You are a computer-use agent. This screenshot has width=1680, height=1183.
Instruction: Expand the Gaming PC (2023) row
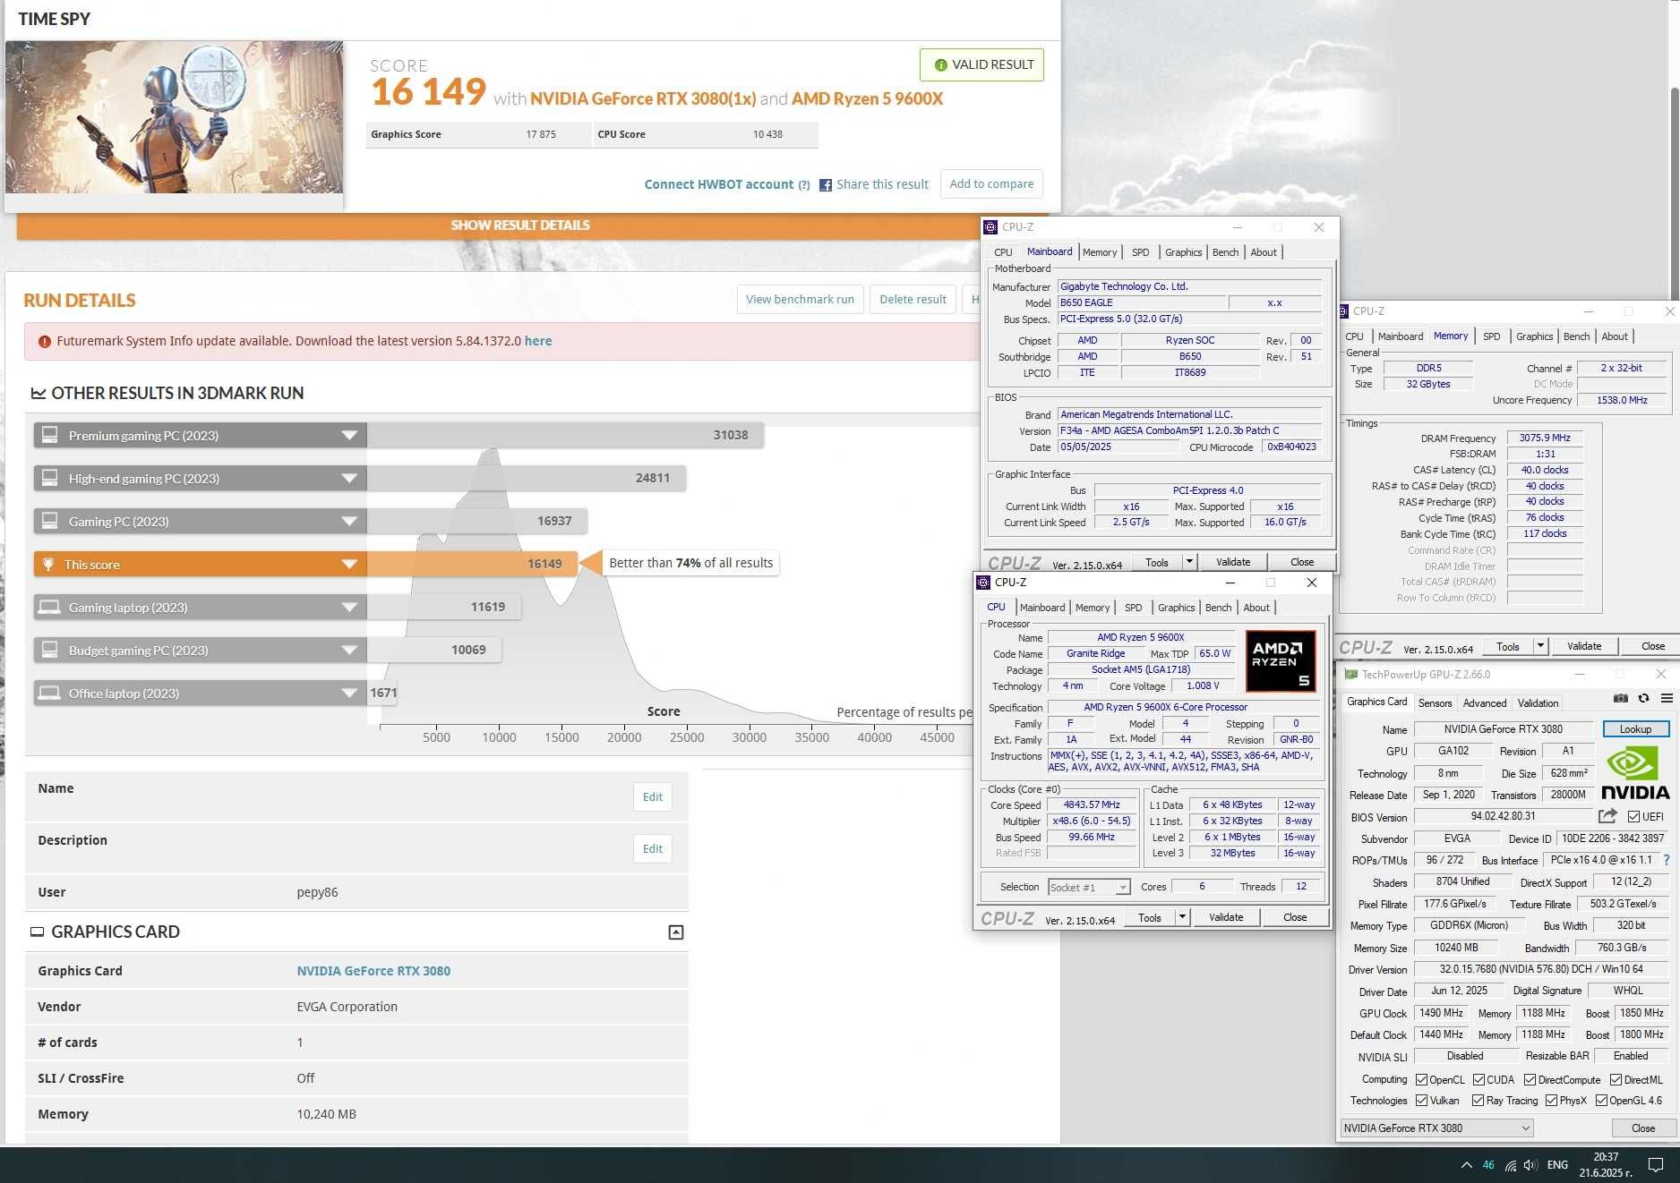349,522
